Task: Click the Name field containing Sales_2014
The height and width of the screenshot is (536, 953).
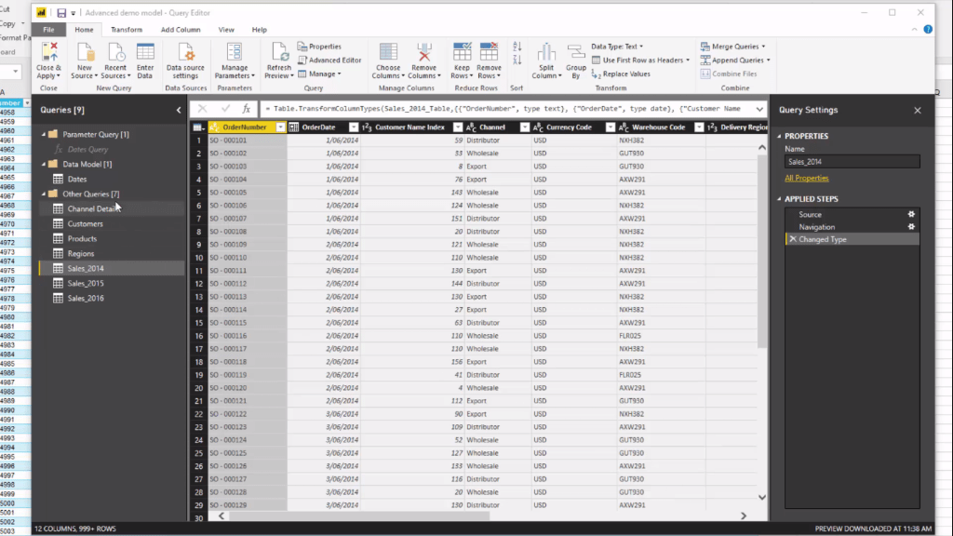Action: 852,162
